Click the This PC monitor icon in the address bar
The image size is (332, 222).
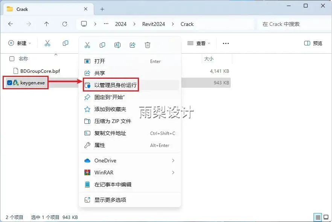click(84, 24)
